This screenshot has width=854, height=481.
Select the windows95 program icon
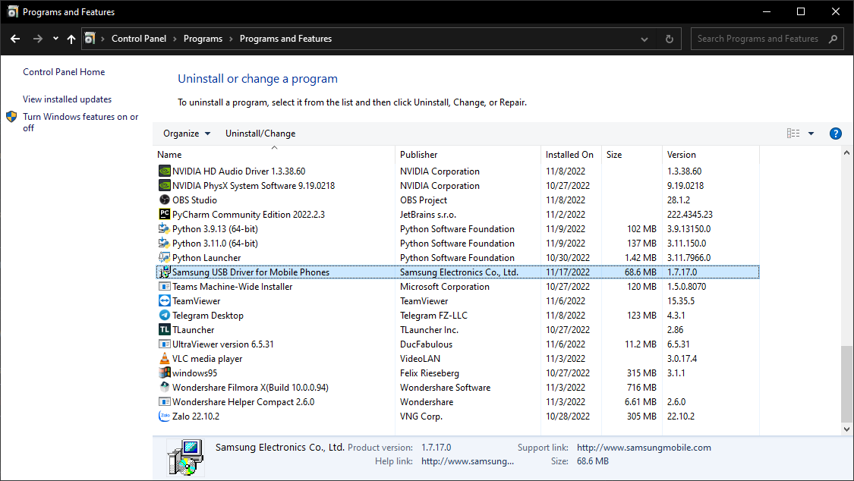click(165, 373)
